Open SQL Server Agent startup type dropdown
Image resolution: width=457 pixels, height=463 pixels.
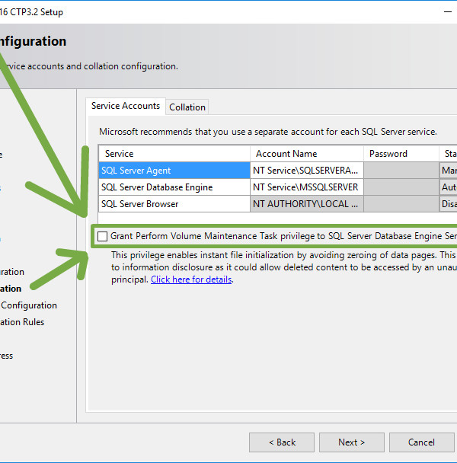[448, 171]
